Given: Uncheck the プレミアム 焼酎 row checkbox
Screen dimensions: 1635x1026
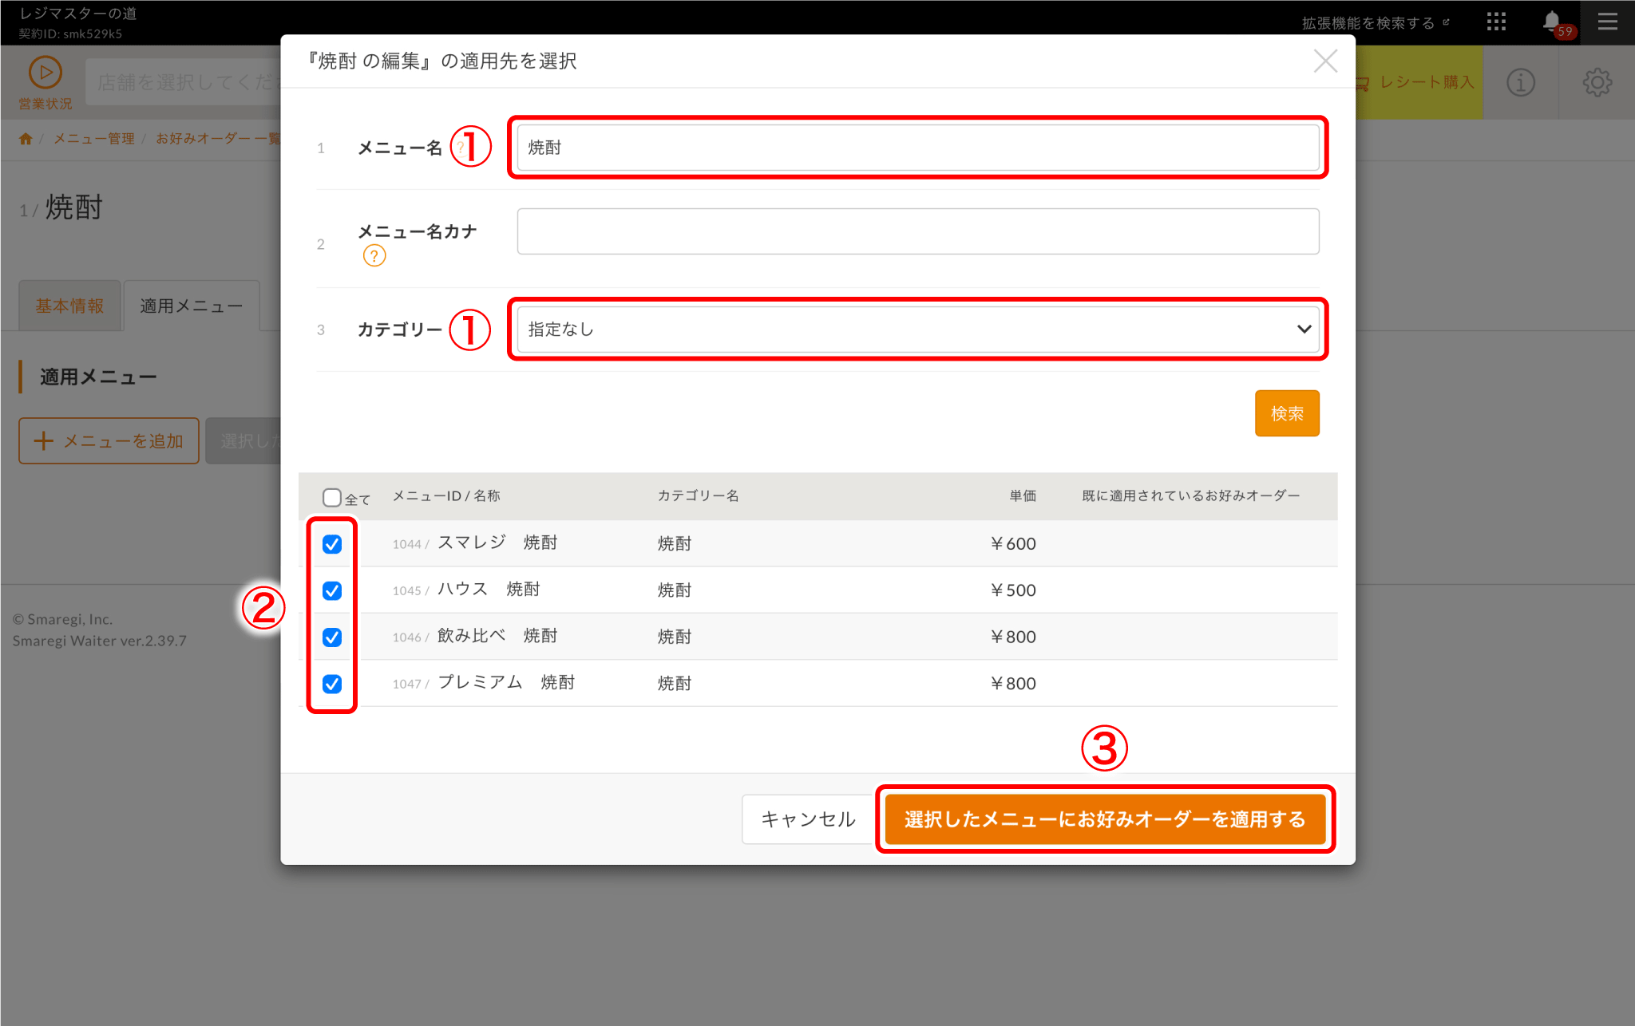Looking at the screenshot, I should point(332,684).
